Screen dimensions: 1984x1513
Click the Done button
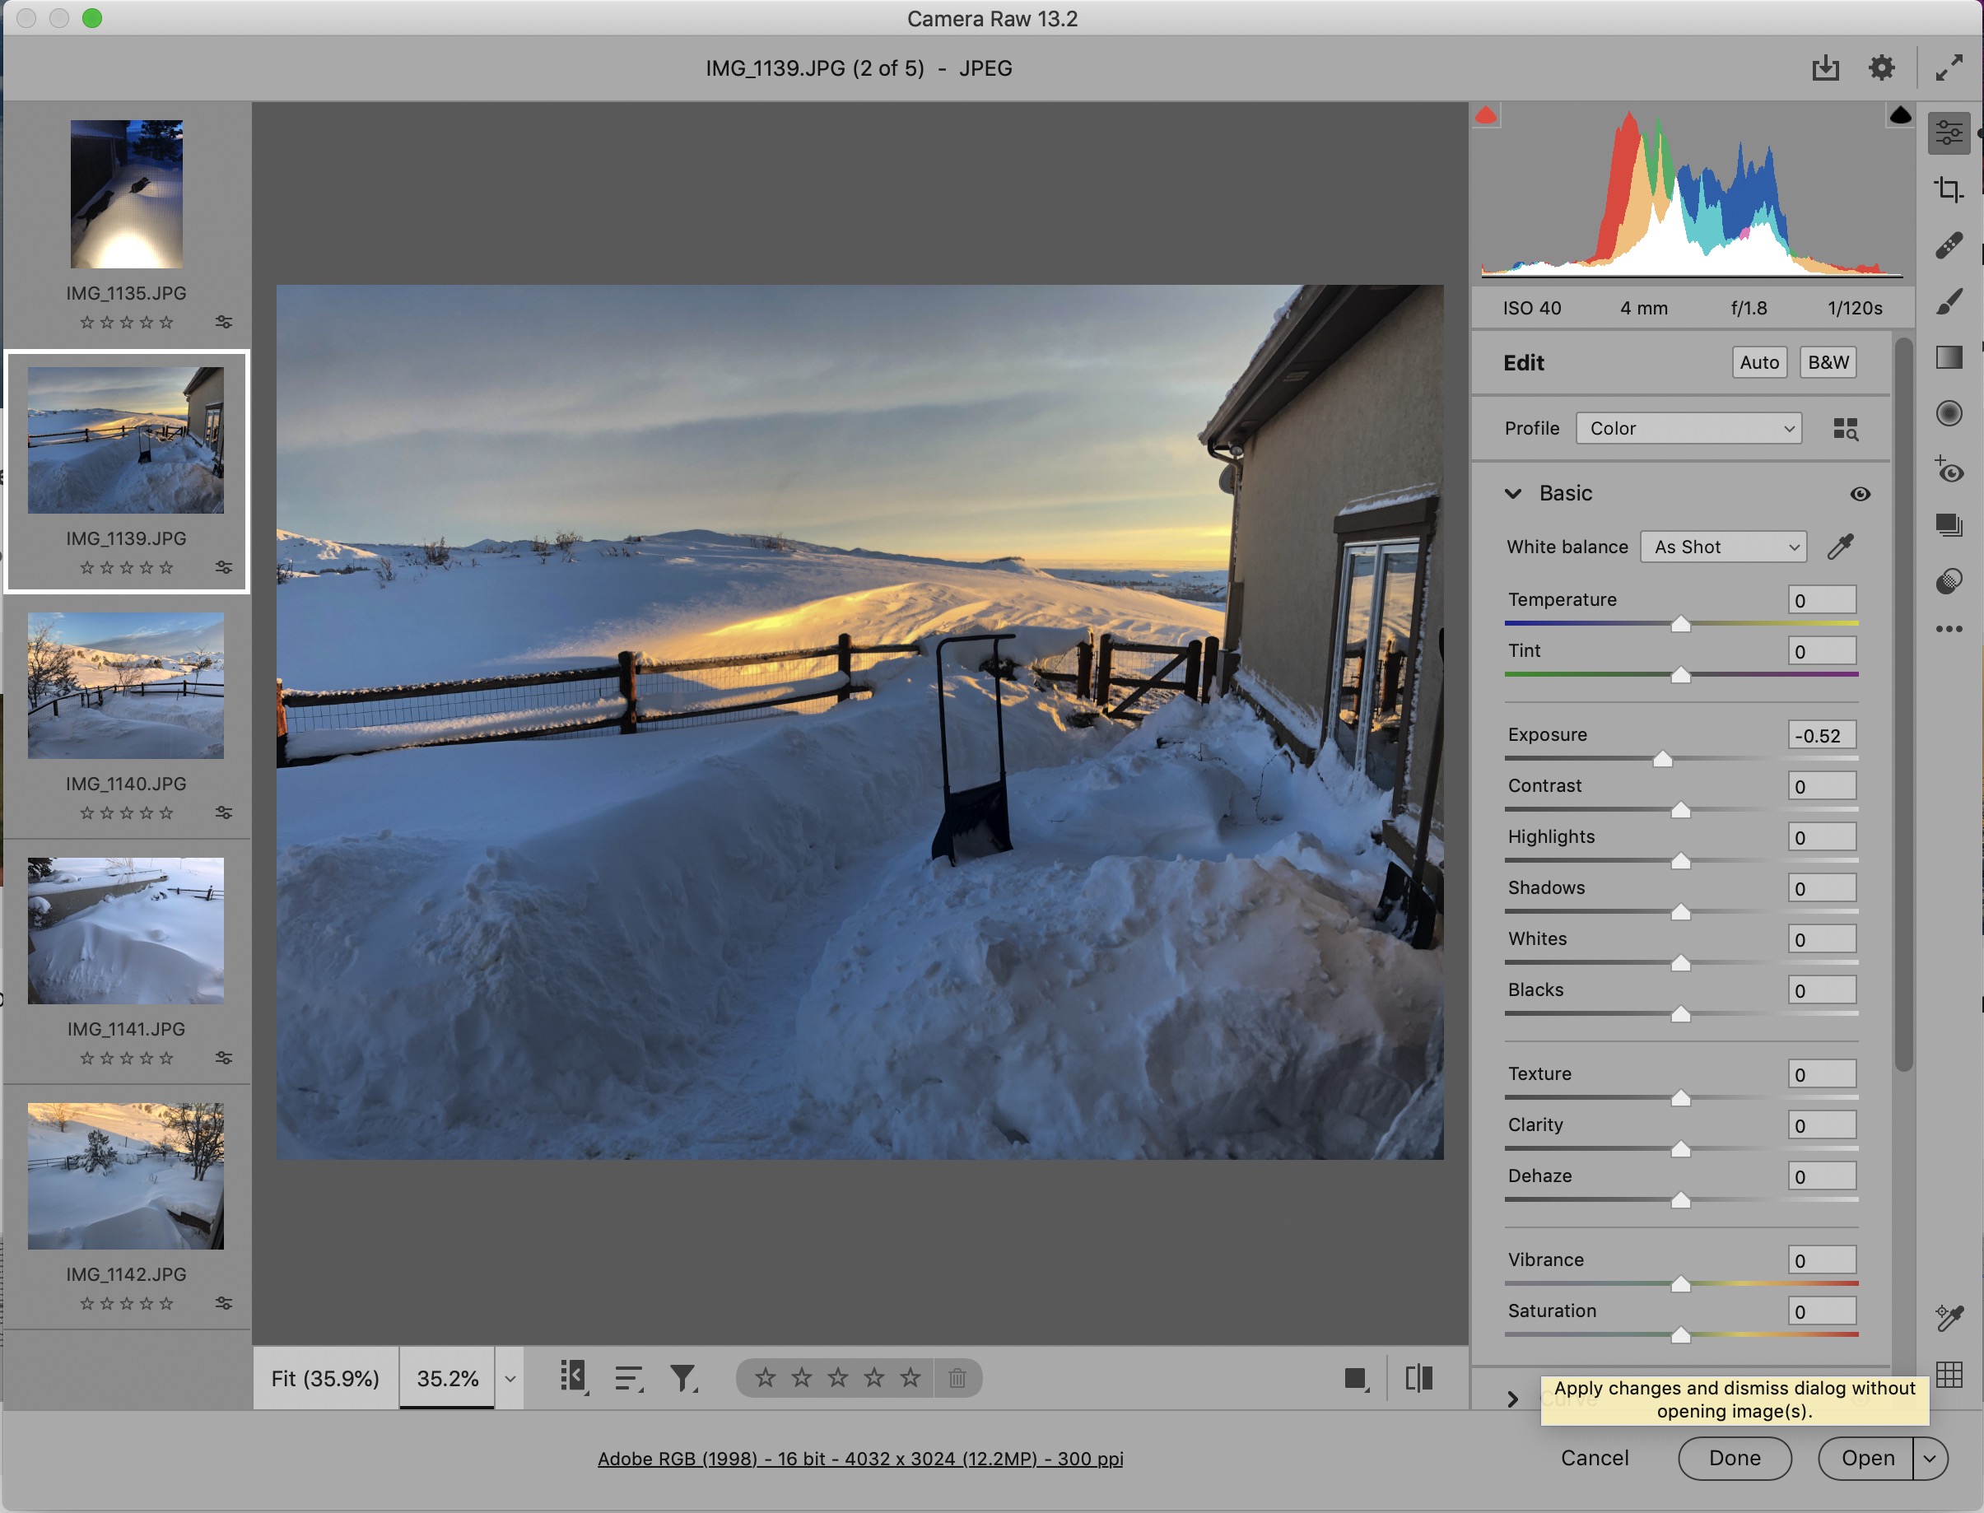pyautogui.click(x=1735, y=1458)
